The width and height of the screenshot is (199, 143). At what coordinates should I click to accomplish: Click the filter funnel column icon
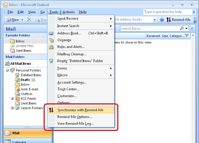(x=187, y=36)
